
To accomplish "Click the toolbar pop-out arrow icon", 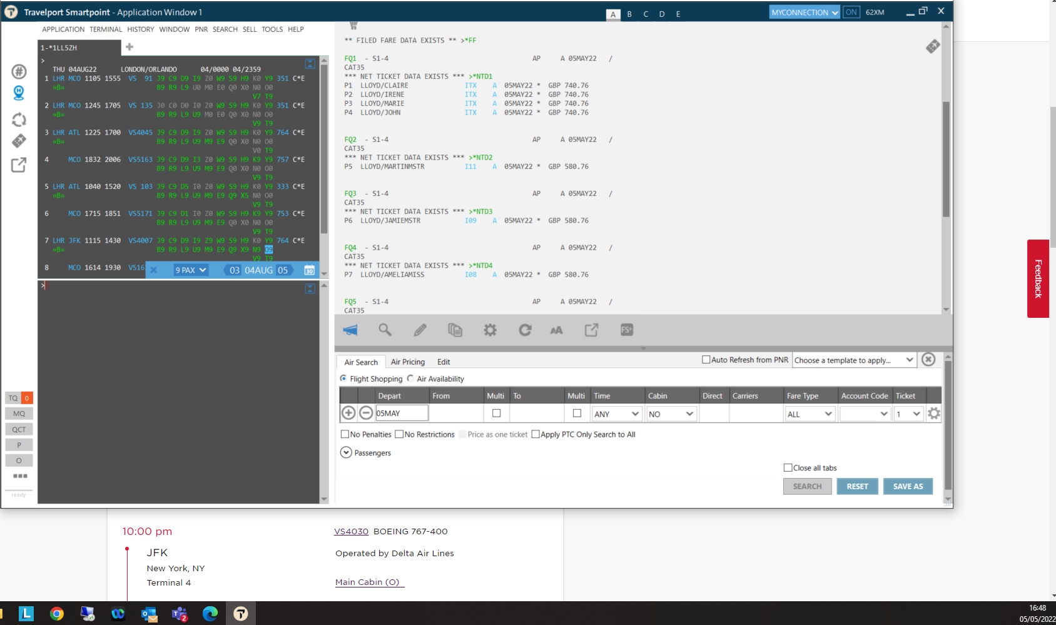I will pyautogui.click(x=592, y=330).
